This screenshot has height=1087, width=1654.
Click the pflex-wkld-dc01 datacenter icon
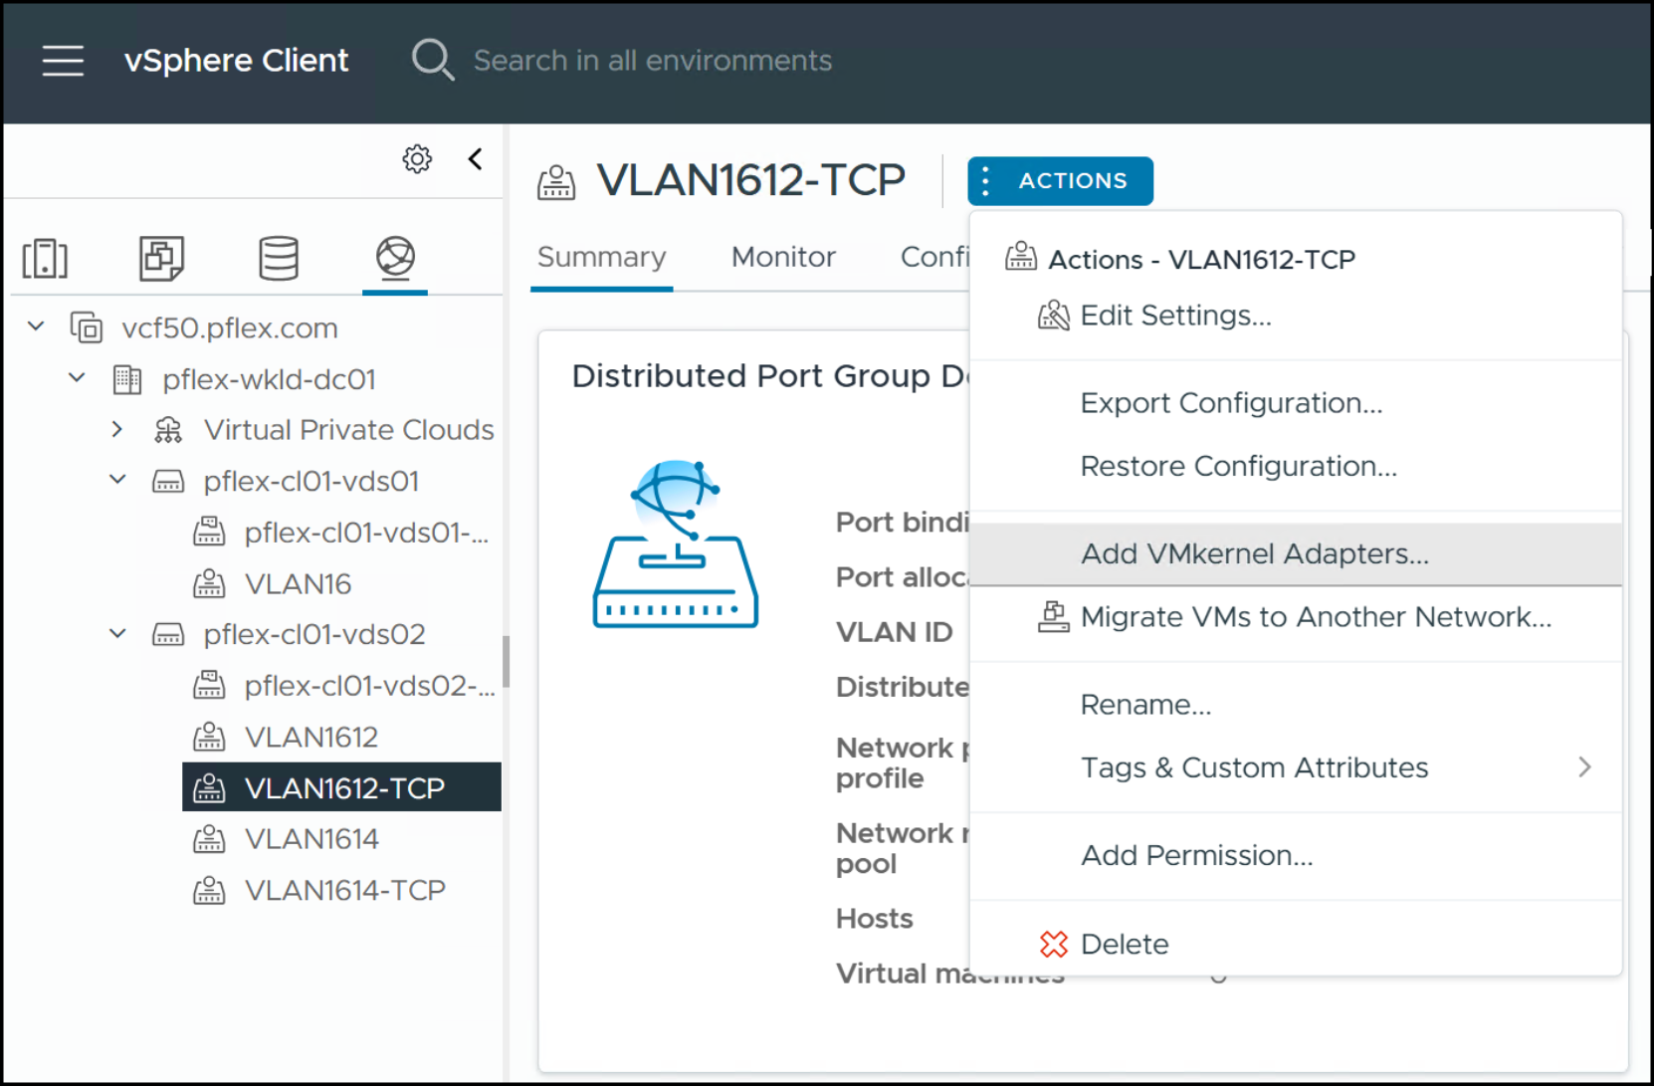(127, 379)
